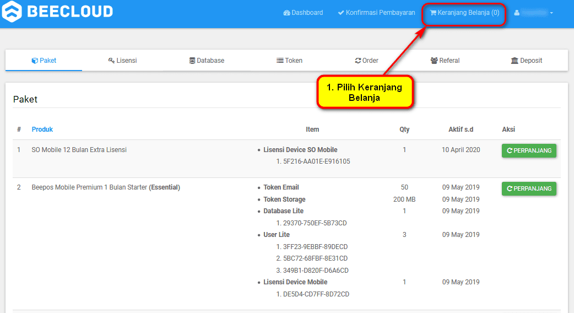This screenshot has width=574, height=313.
Task: Switch to the Token tab
Action: (x=289, y=61)
